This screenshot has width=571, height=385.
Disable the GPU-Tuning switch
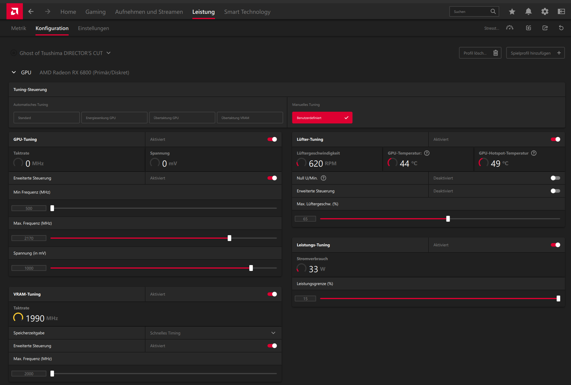click(272, 139)
